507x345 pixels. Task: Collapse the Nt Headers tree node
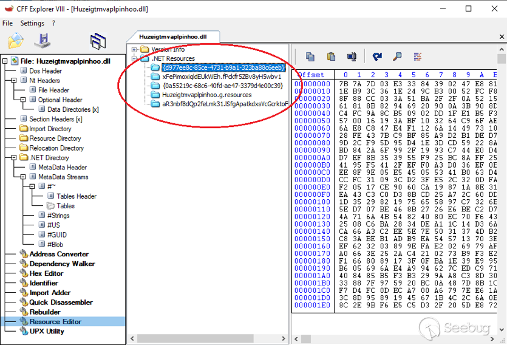point(14,80)
